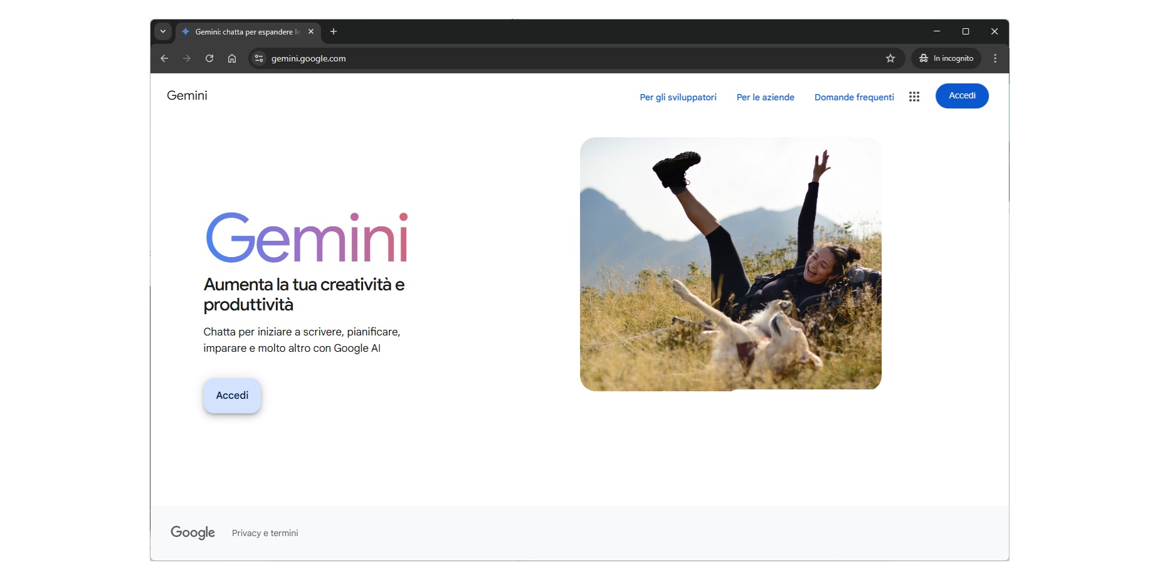Open the In incognito indicator
Image resolution: width=1160 pixels, height=580 pixels.
(x=946, y=58)
